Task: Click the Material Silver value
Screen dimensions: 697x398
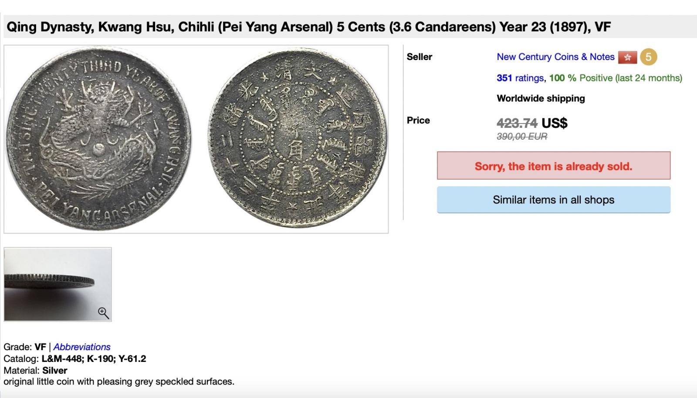Action: tap(54, 371)
